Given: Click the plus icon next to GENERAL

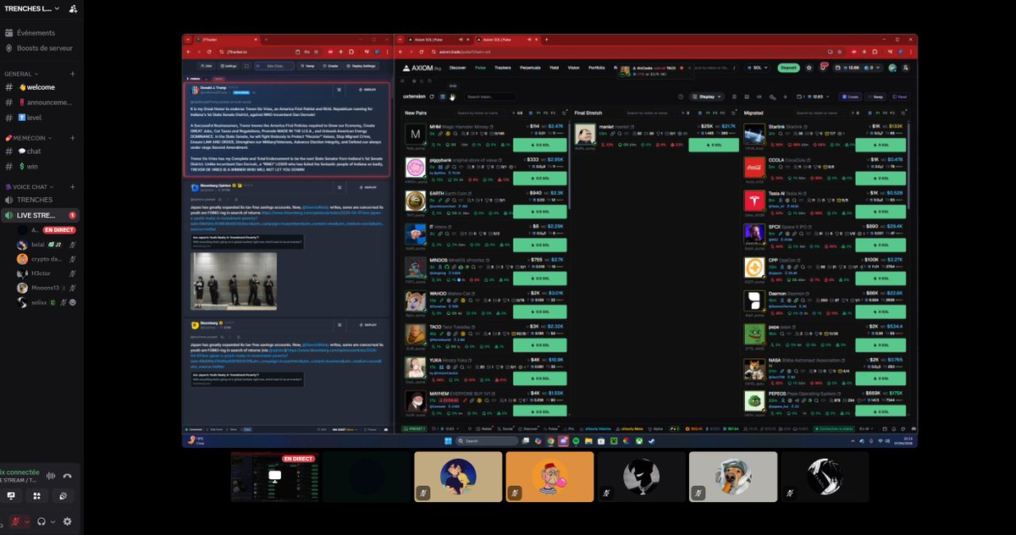Looking at the screenshot, I should coord(73,74).
